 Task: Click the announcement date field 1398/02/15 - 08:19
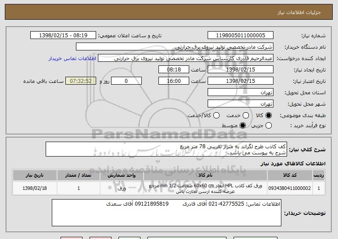[x=63, y=36]
